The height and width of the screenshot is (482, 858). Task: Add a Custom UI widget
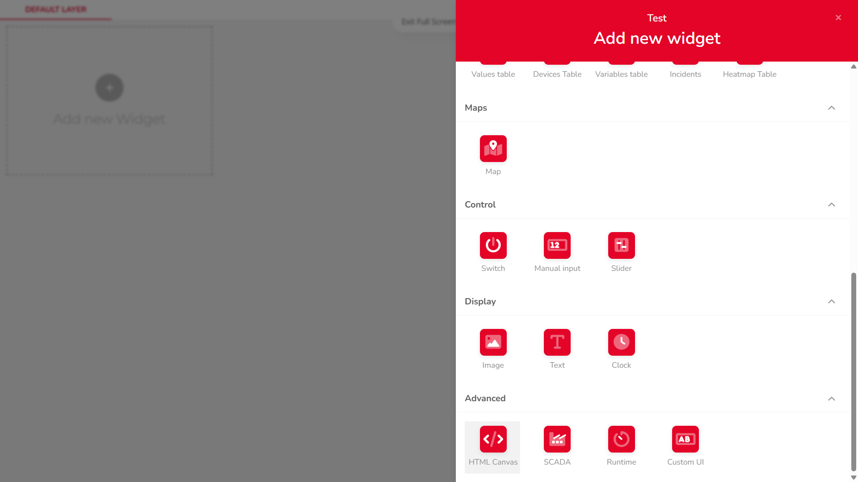(x=685, y=439)
